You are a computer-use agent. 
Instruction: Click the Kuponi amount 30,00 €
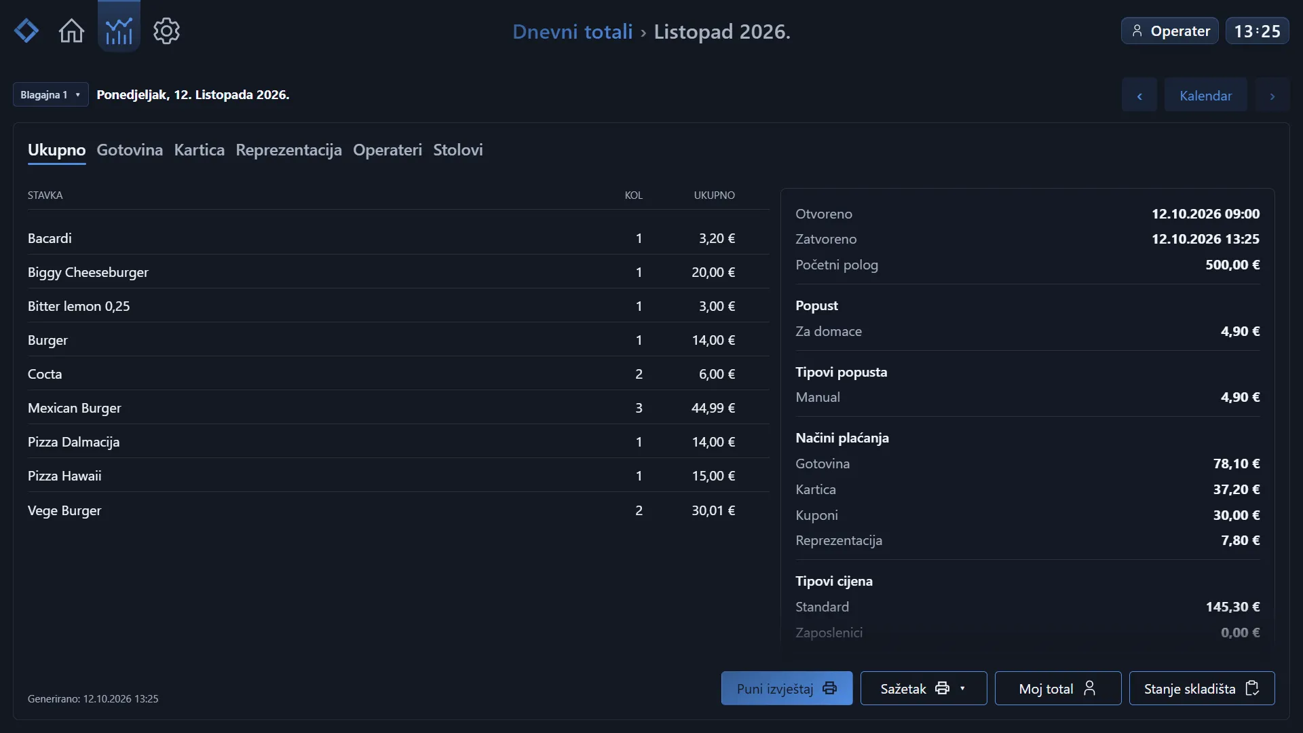[x=1236, y=515]
